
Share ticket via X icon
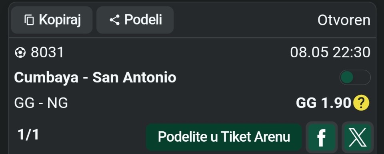[x=358, y=137]
